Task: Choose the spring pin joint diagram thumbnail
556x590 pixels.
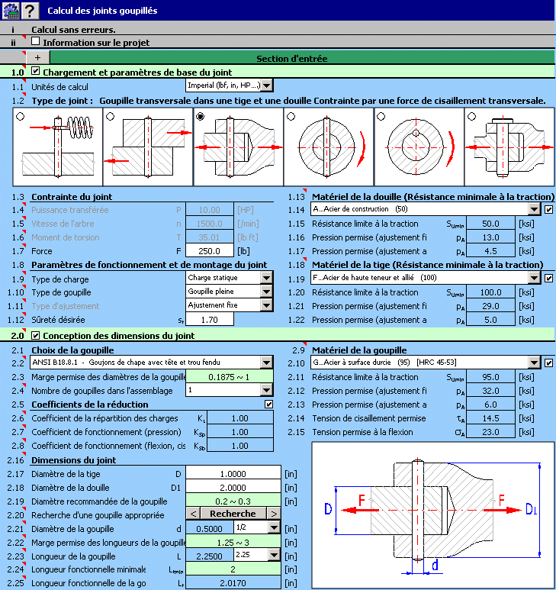Action: coord(57,147)
